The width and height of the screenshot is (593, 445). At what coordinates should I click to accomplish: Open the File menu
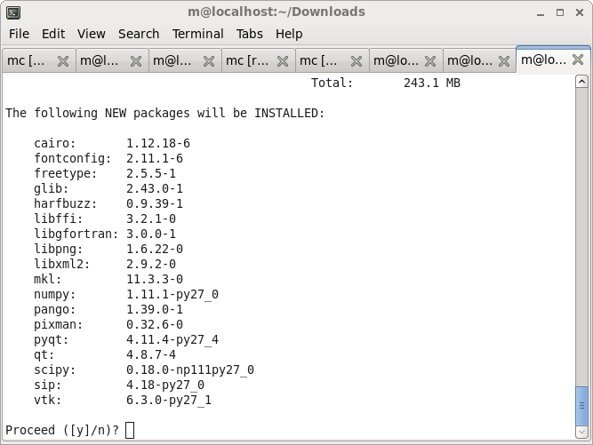pos(19,34)
